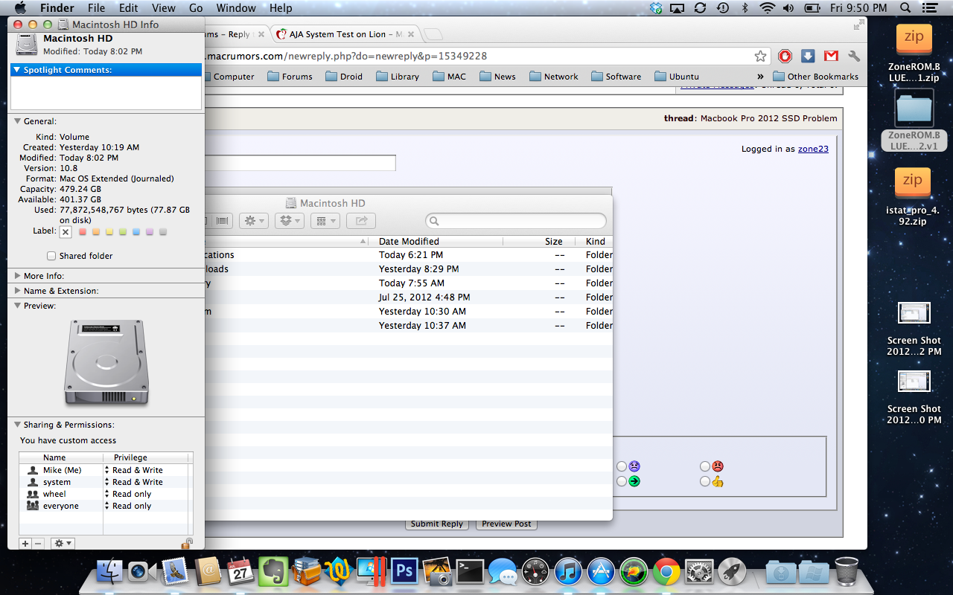Click the Finder window search field

click(516, 221)
